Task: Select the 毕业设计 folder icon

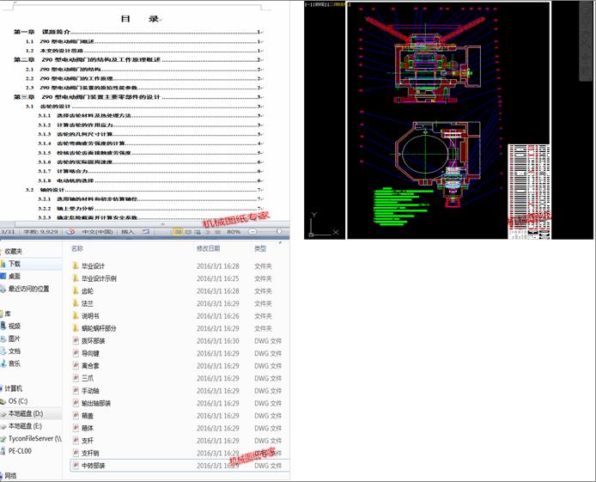Action: (x=76, y=265)
